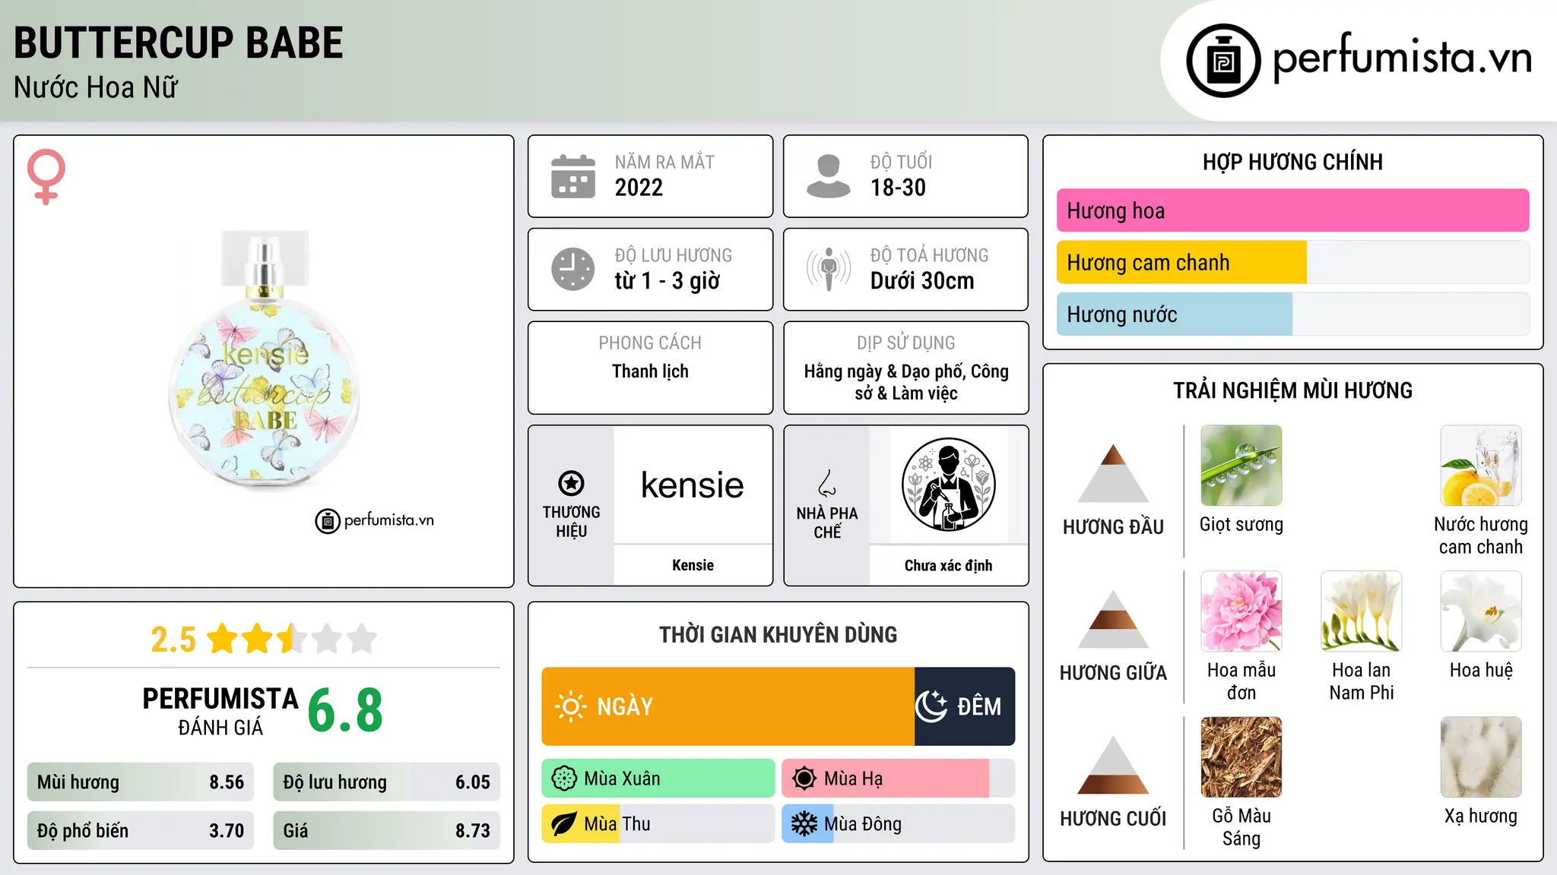Click the sillage icon beside Độ toả hương
The image size is (1557, 875).
pyautogui.click(x=829, y=269)
